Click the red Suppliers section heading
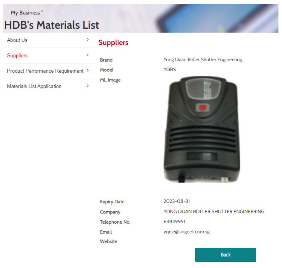The height and width of the screenshot is (268, 282). (113, 43)
